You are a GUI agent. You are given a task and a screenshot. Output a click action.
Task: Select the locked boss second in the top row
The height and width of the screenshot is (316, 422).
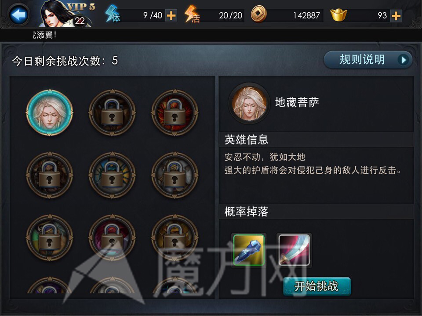tap(112, 113)
